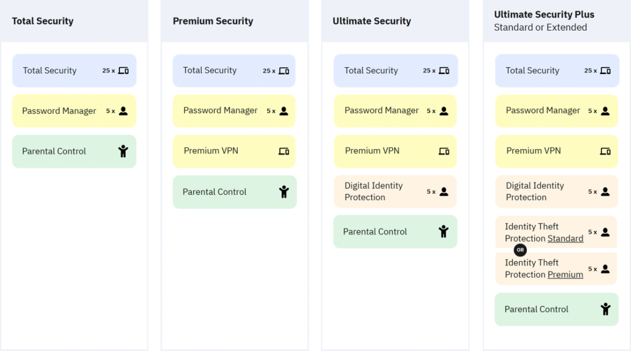Click the Total Security card in Ultimate Security column
The height and width of the screenshot is (351, 631).
tap(396, 71)
